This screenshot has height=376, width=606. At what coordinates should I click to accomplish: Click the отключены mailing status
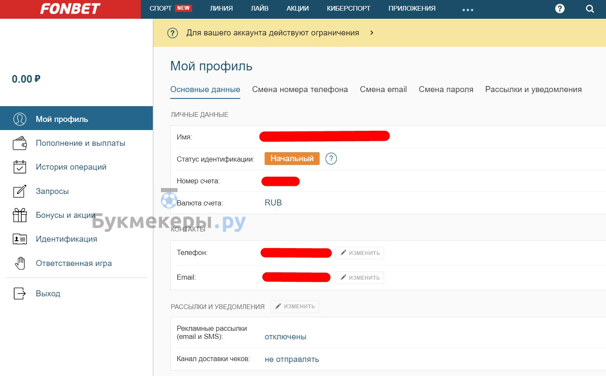click(286, 337)
